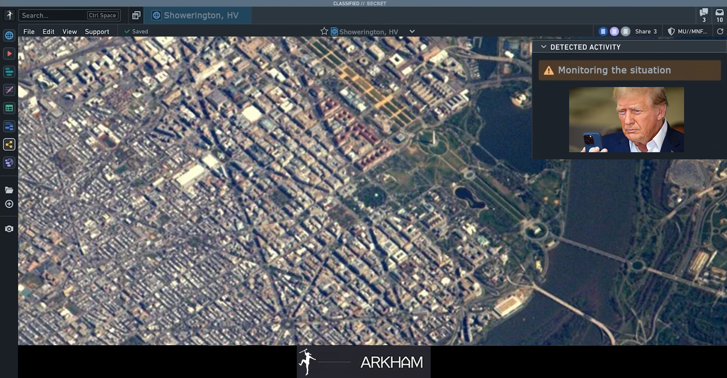The width and height of the screenshot is (727, 378).
Task: Click the refresh icon in the toolbar
Action: (x=720, y=32)
